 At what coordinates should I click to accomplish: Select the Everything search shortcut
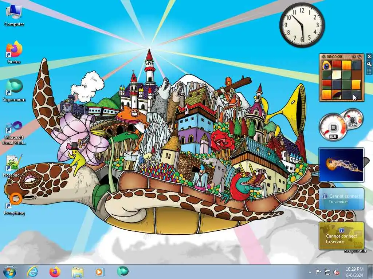[14, 203]
